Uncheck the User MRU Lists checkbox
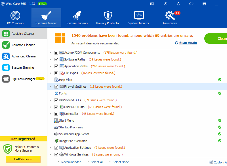 coord(56,107)
